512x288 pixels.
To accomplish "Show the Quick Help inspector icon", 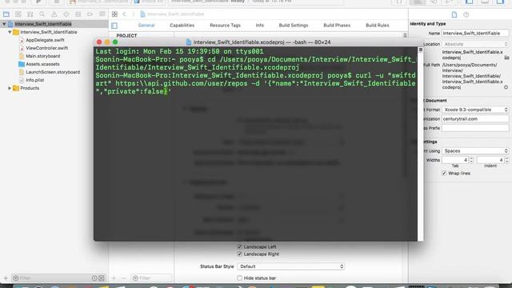I will 466,14.
